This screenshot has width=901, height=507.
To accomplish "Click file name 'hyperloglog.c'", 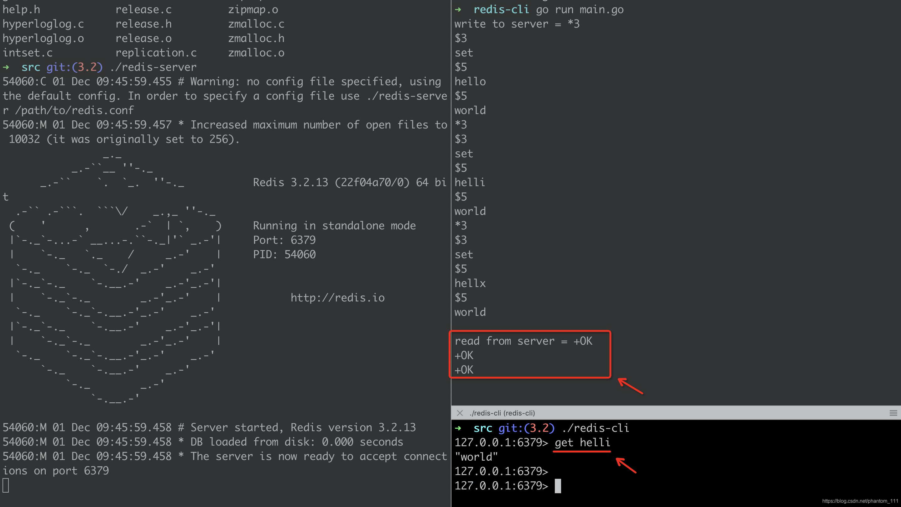I will click(x=43, y=24).
